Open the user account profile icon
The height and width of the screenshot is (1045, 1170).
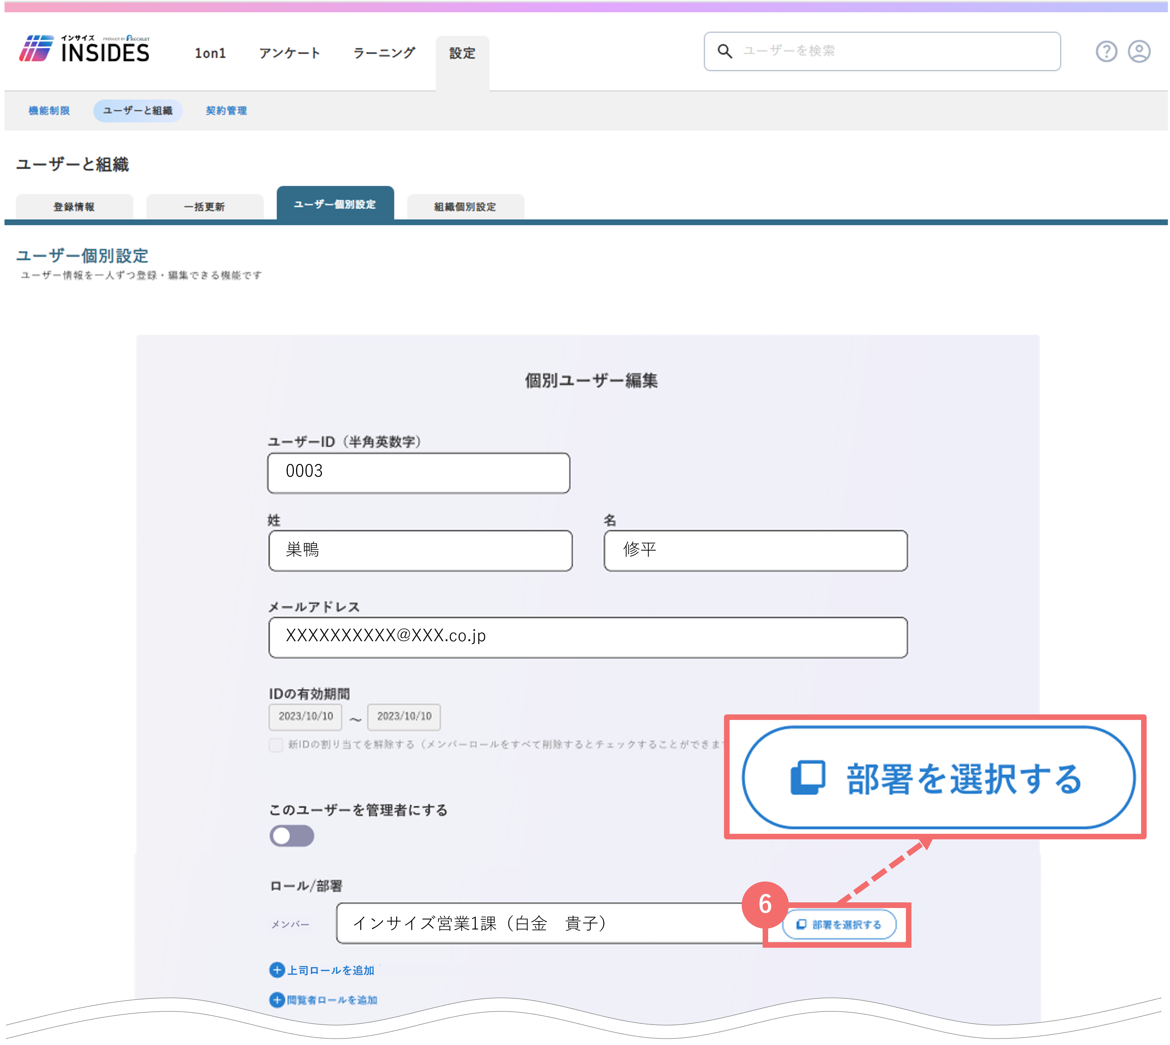tap(1139, 52)
